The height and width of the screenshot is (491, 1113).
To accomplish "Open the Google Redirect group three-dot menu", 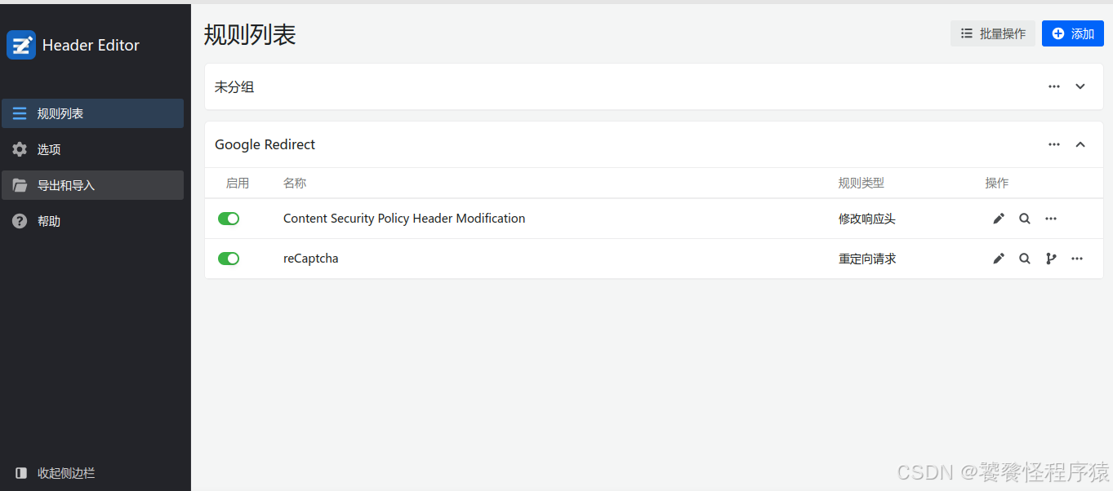I will coord(1054,144).
